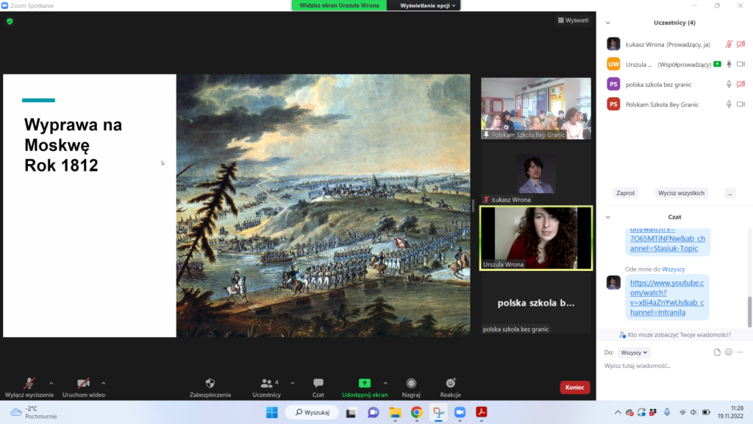This screenshot has height=424, width=753.
Task: Toggle the Wyłącz wyciszenie microphone
Action: pos(29,384)
